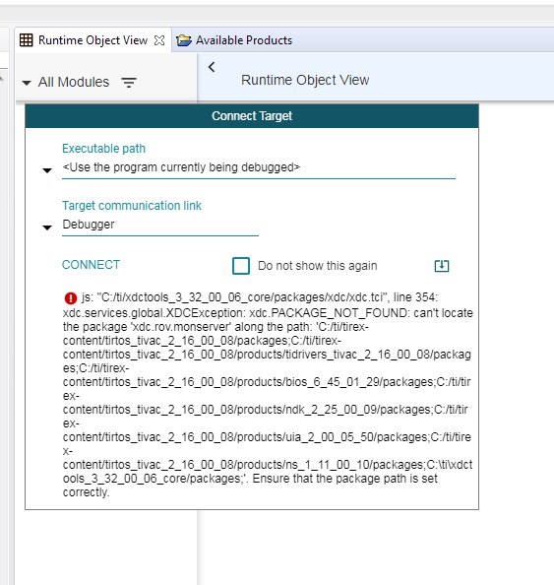Open the Target communication link dropdown arrow
The width and height of the screenshot is (554, 585).
tap(47, 227)
